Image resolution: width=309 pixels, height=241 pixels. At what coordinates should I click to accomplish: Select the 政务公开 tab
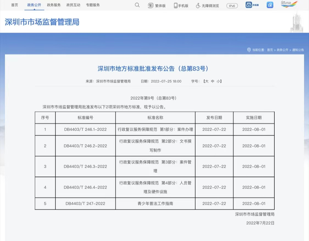tap(34, 5)
